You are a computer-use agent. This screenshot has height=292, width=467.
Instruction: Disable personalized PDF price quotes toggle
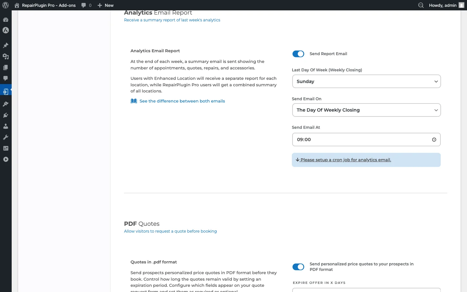[x=298, y=267]
